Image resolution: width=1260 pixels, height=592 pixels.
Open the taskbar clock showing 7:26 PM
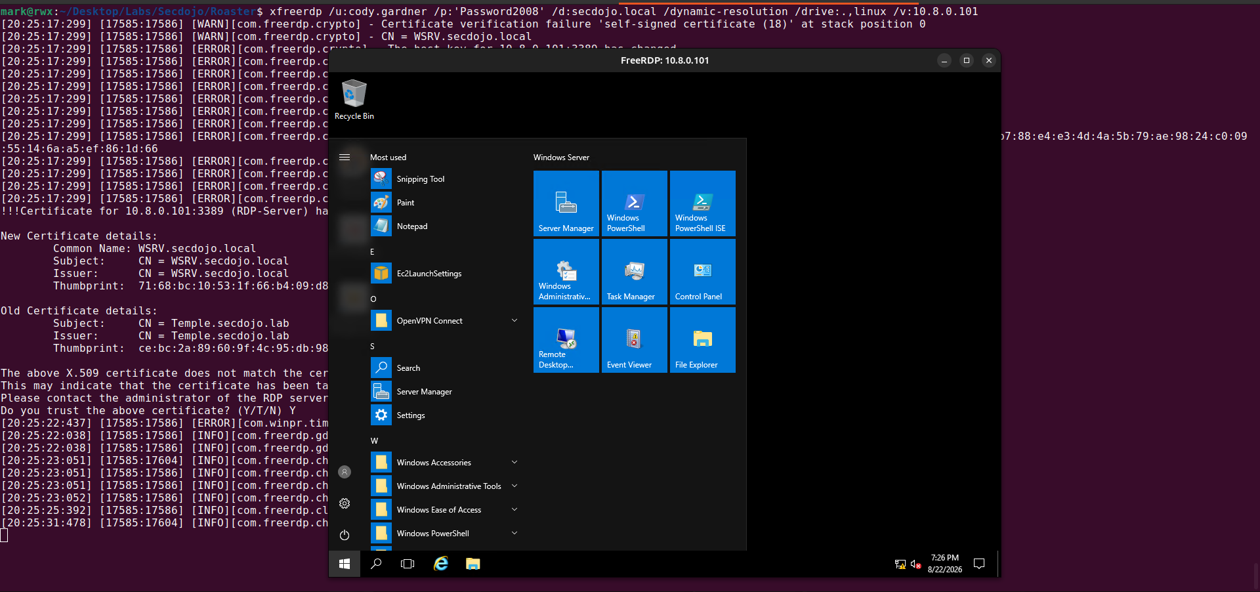(x=945, y=564)
